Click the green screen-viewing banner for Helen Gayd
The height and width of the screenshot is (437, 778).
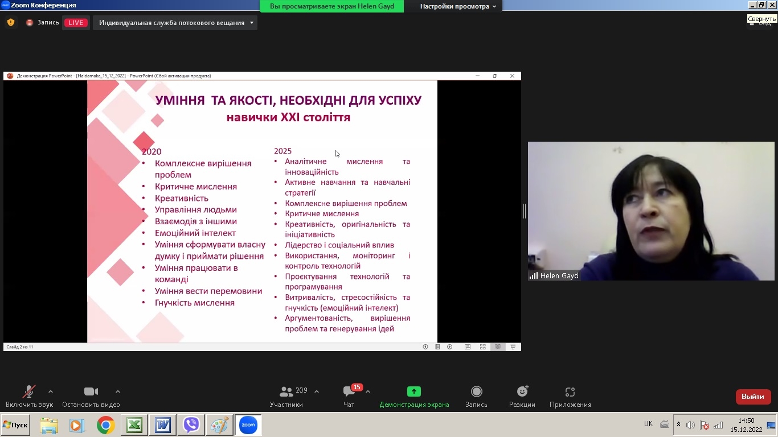coord(332,6)
